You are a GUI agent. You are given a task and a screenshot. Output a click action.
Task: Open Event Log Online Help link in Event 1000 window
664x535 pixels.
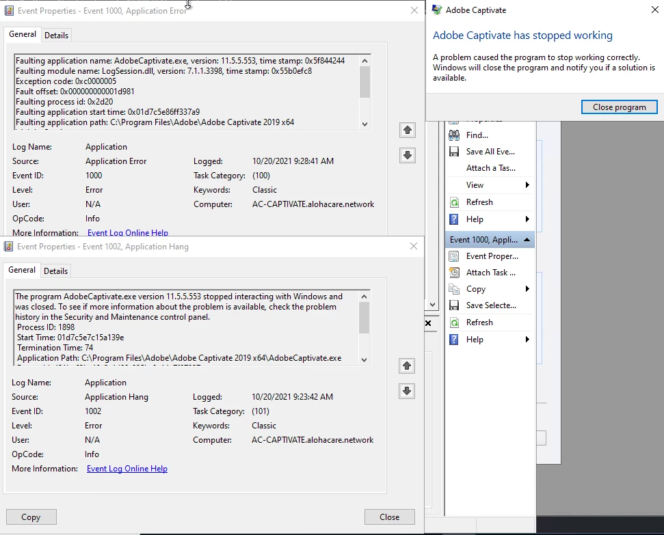point(128,232)
